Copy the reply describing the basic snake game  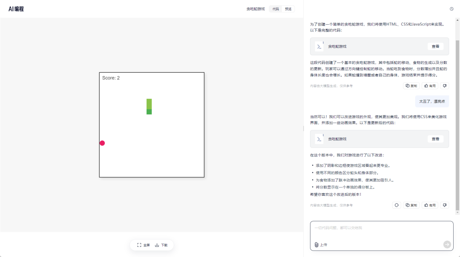(x=411, y=86)
